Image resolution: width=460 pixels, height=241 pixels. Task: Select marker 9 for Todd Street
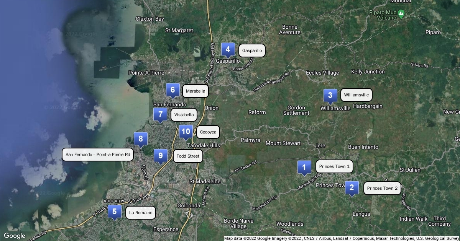coord(161,156)
